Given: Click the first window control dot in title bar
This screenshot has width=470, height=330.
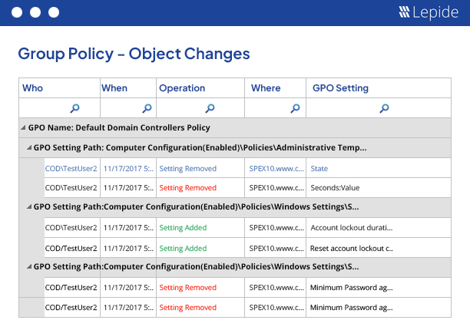Looking at the screenshot, I should point(17,12).
